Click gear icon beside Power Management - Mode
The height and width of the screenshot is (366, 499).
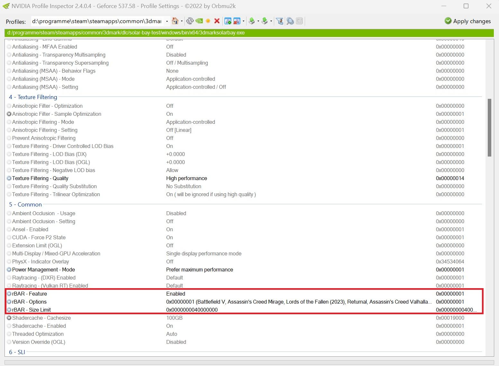click(x=9, y=270)
